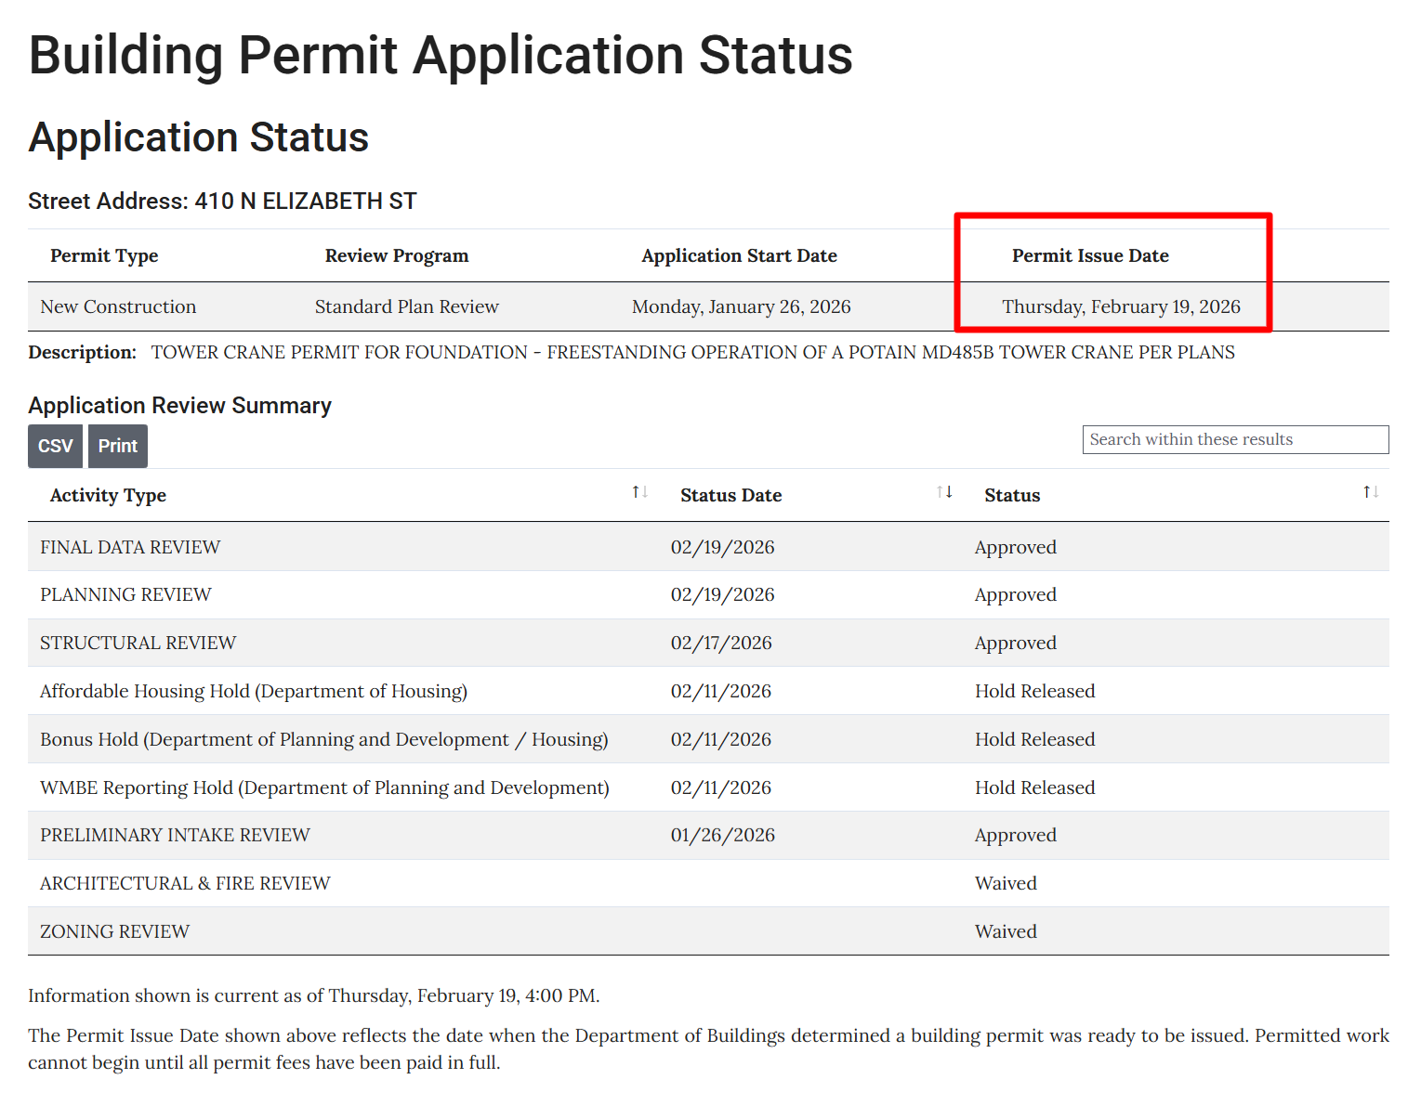Click the Activity Type column header

point(108,495)
